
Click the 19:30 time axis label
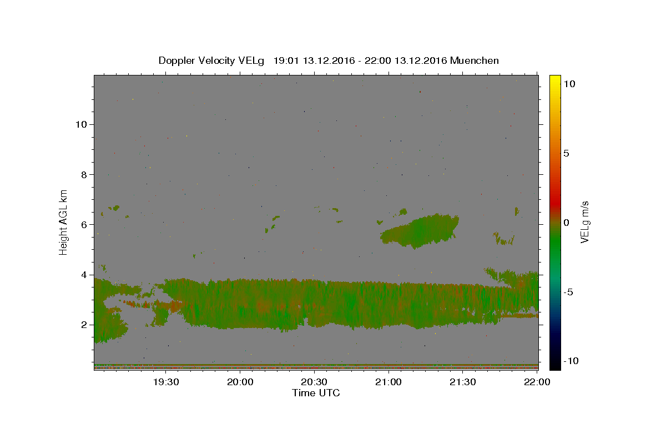[166, 382]
